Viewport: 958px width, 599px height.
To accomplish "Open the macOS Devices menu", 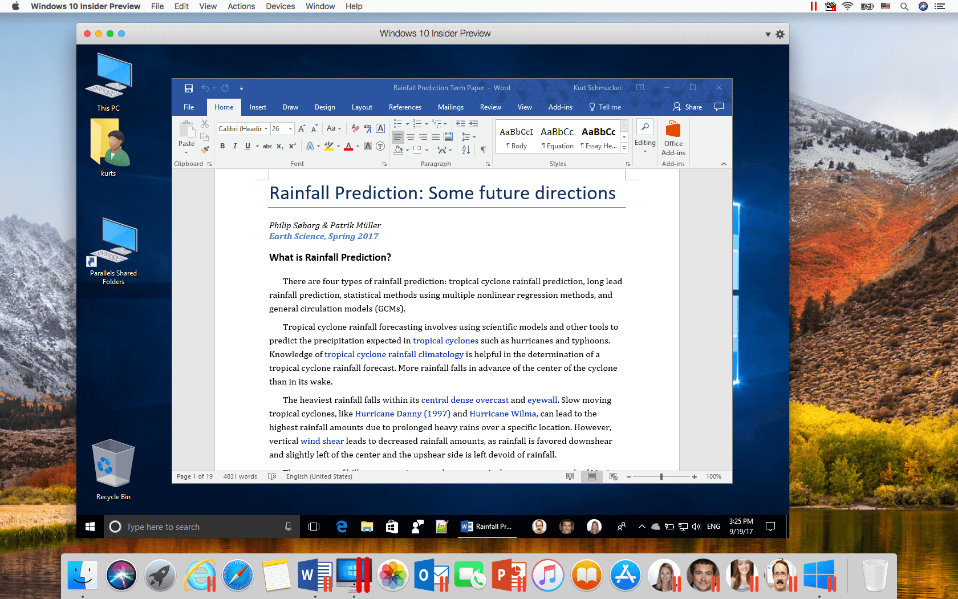I will pos(280,6).
